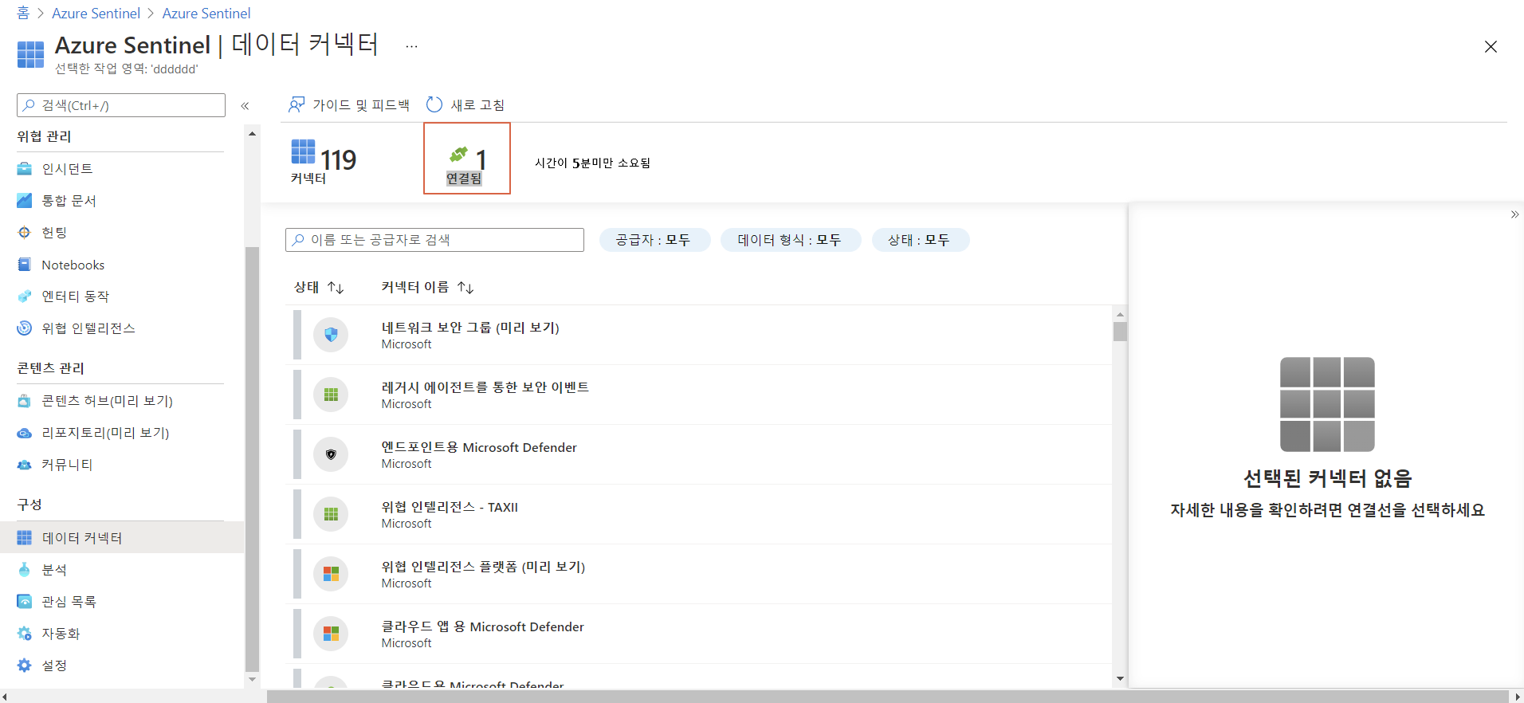This screenshot has width=1524, height=703.
Task: Open the ellipsis more options menu
Action: click(x=411, y=46)
